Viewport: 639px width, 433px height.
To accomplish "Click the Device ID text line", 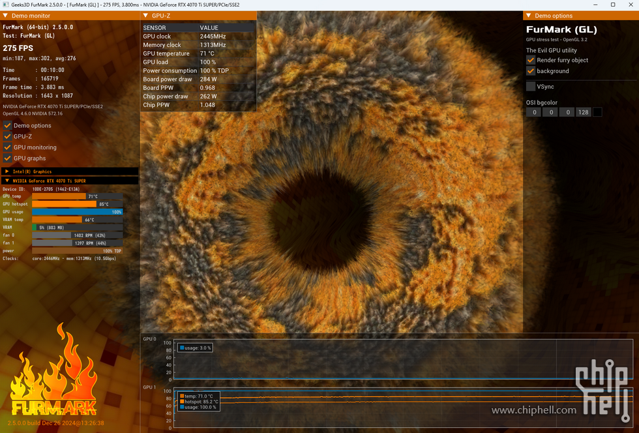I will (41, 189).
